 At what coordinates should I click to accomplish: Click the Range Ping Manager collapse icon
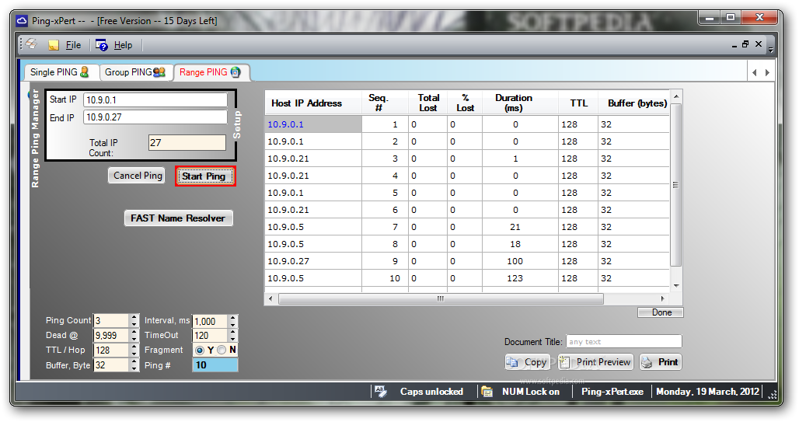[x=30, y=96]
